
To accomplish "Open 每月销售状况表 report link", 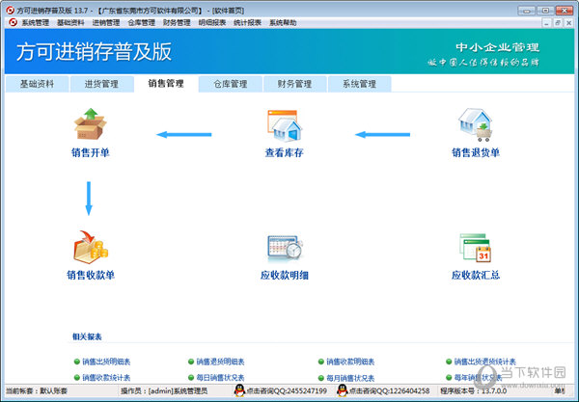I will coord(350,378).
